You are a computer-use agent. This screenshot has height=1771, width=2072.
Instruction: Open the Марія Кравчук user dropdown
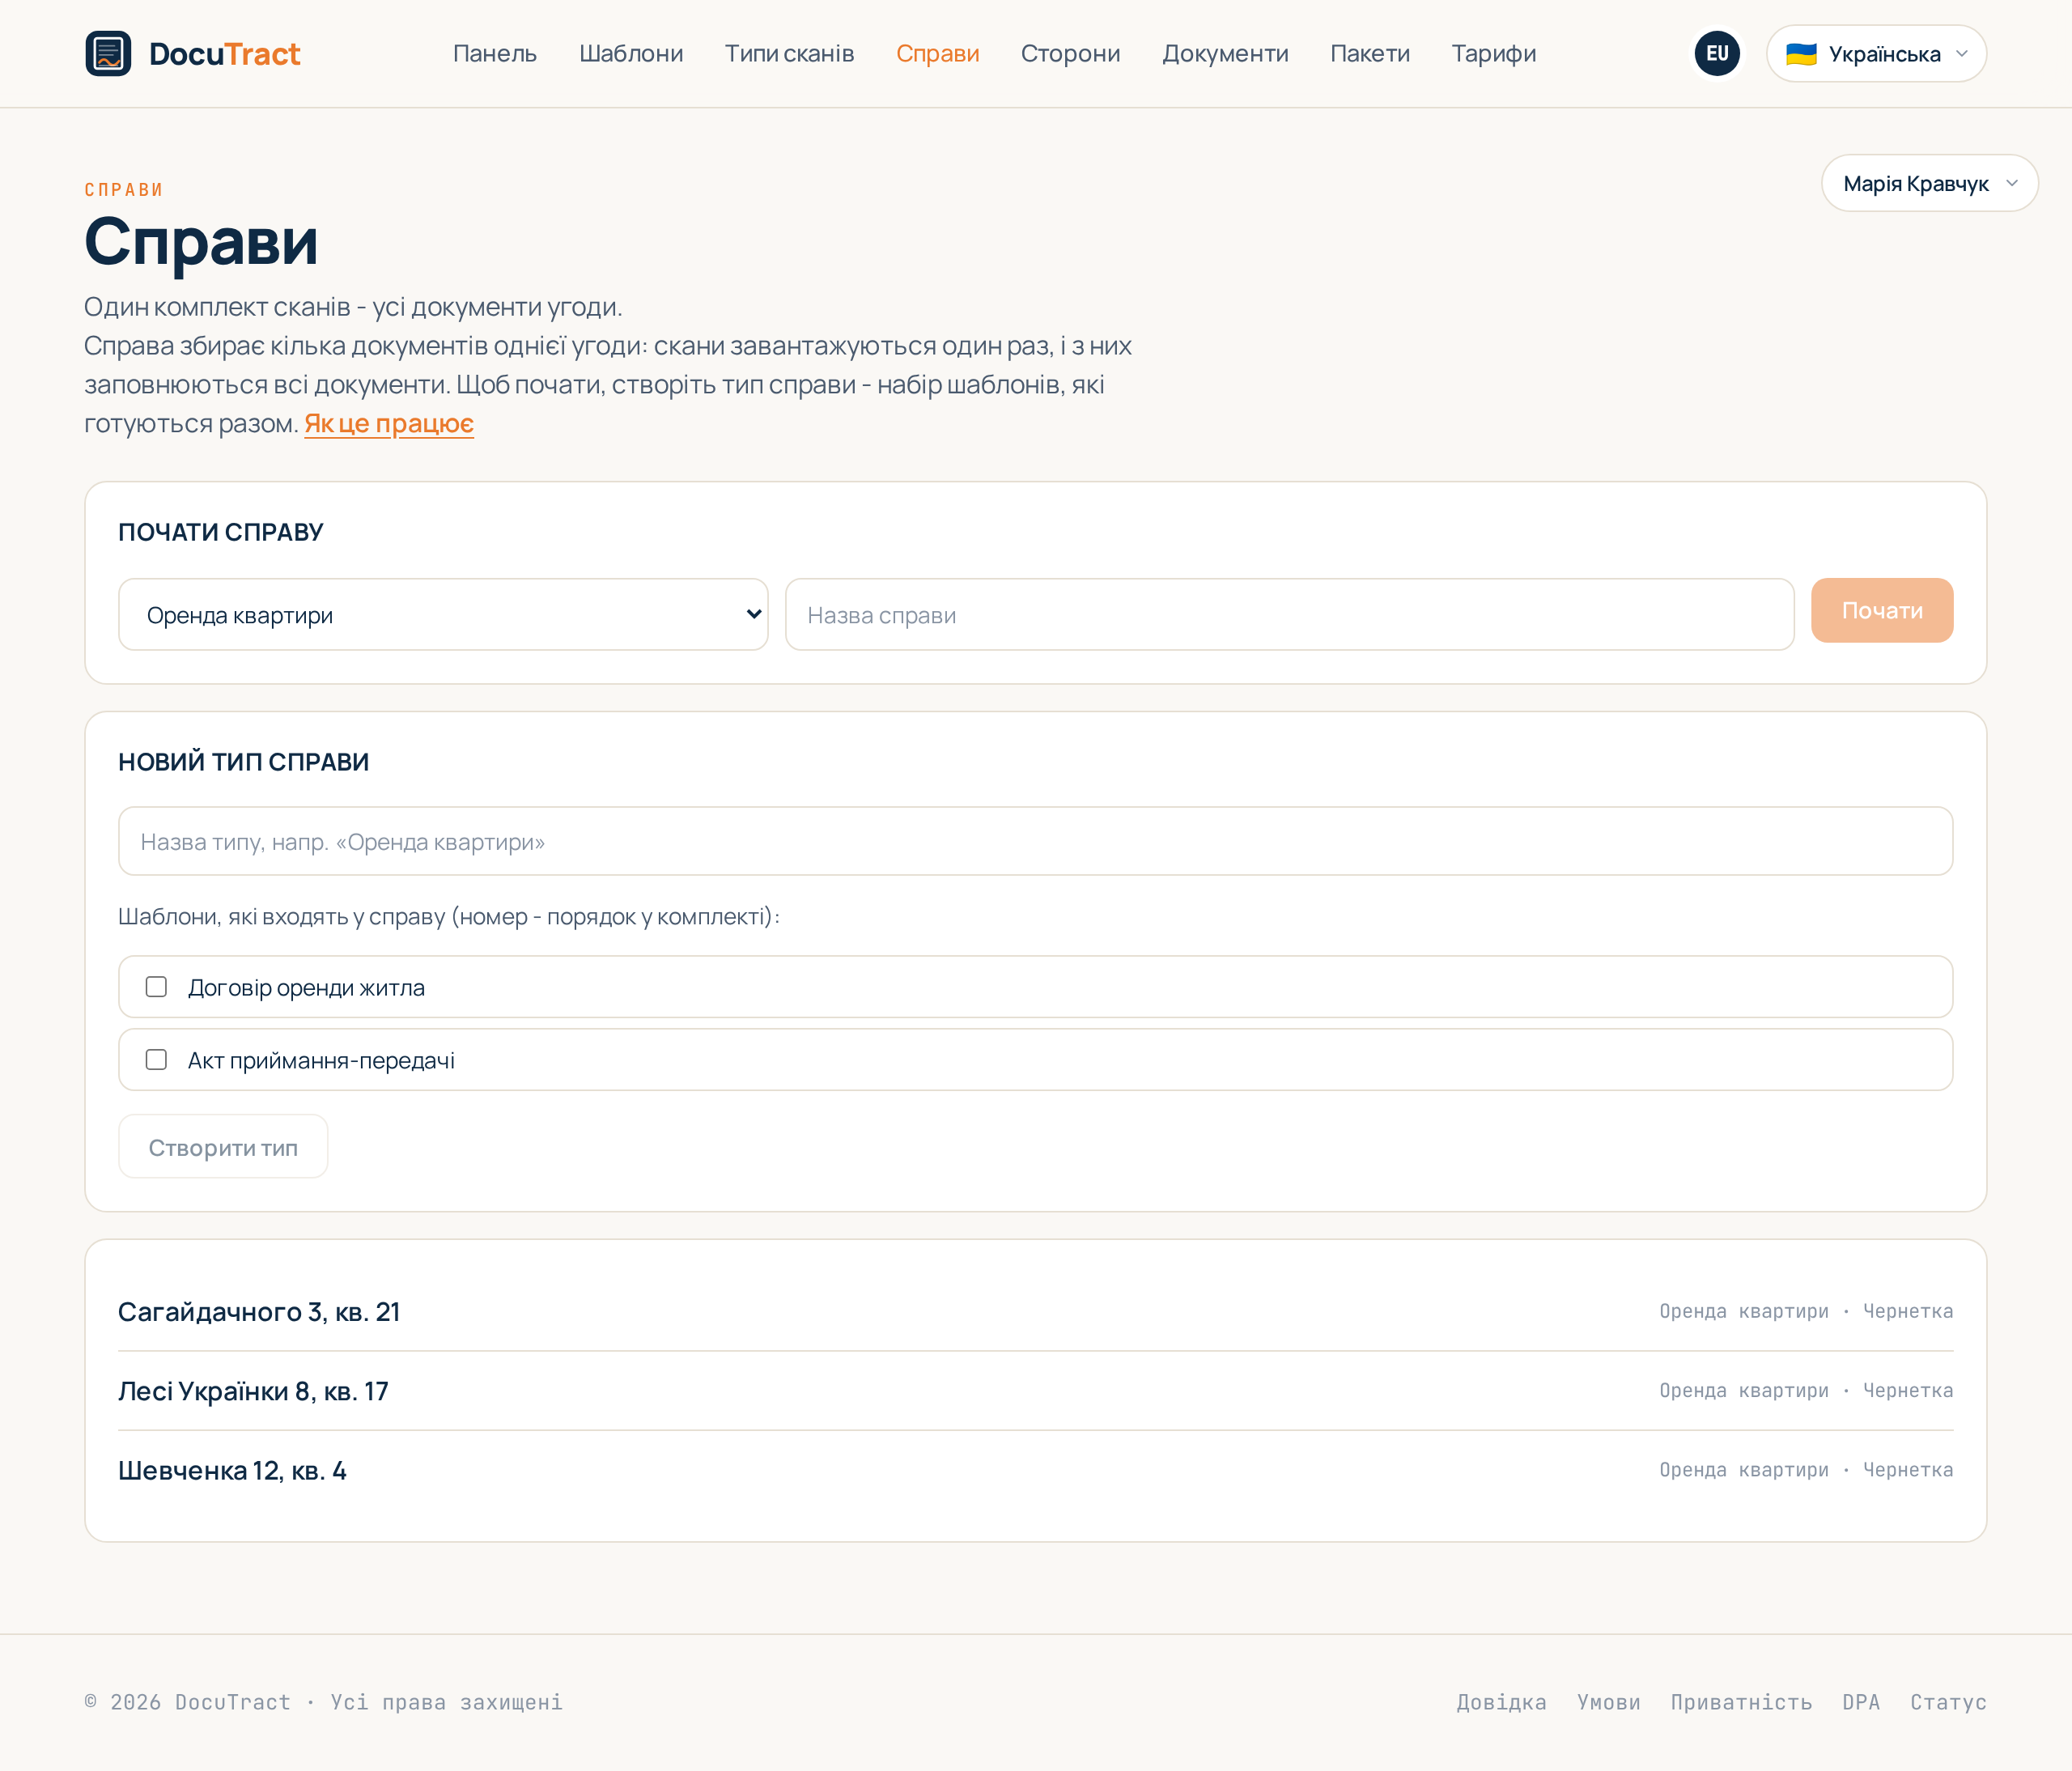[1929, 183]
